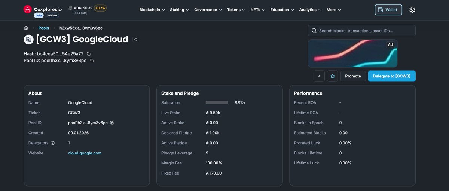The image size is (449, 191).
Task: Click the ADA: $0.39 price text
Action: (x=83, y=8)
